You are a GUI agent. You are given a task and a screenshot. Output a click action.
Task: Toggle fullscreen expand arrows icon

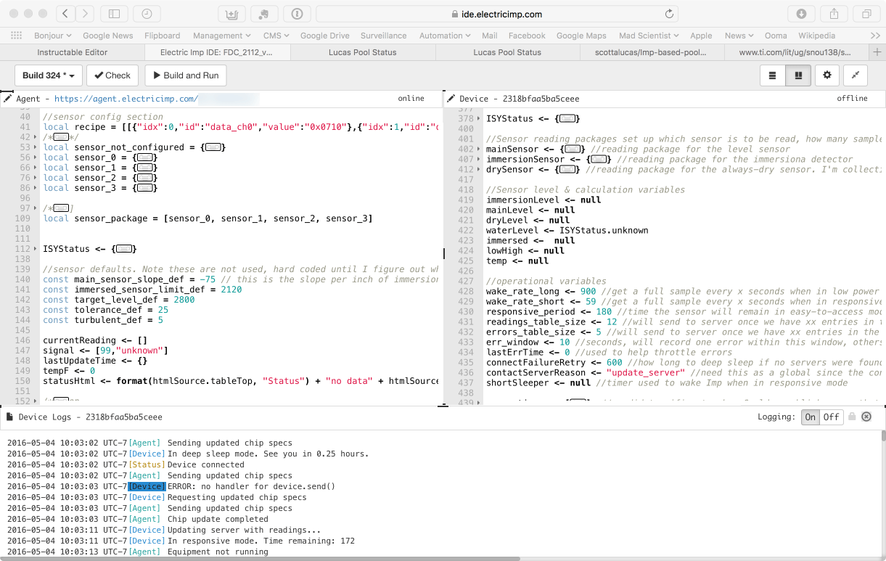[856, 75]
